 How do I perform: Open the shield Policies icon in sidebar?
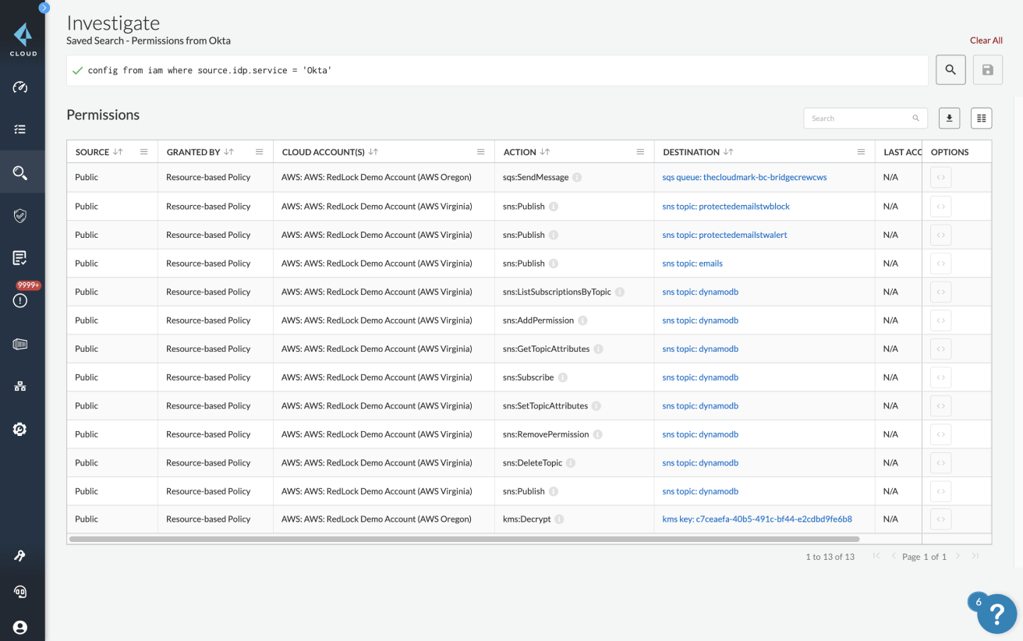tap(20, 215)
